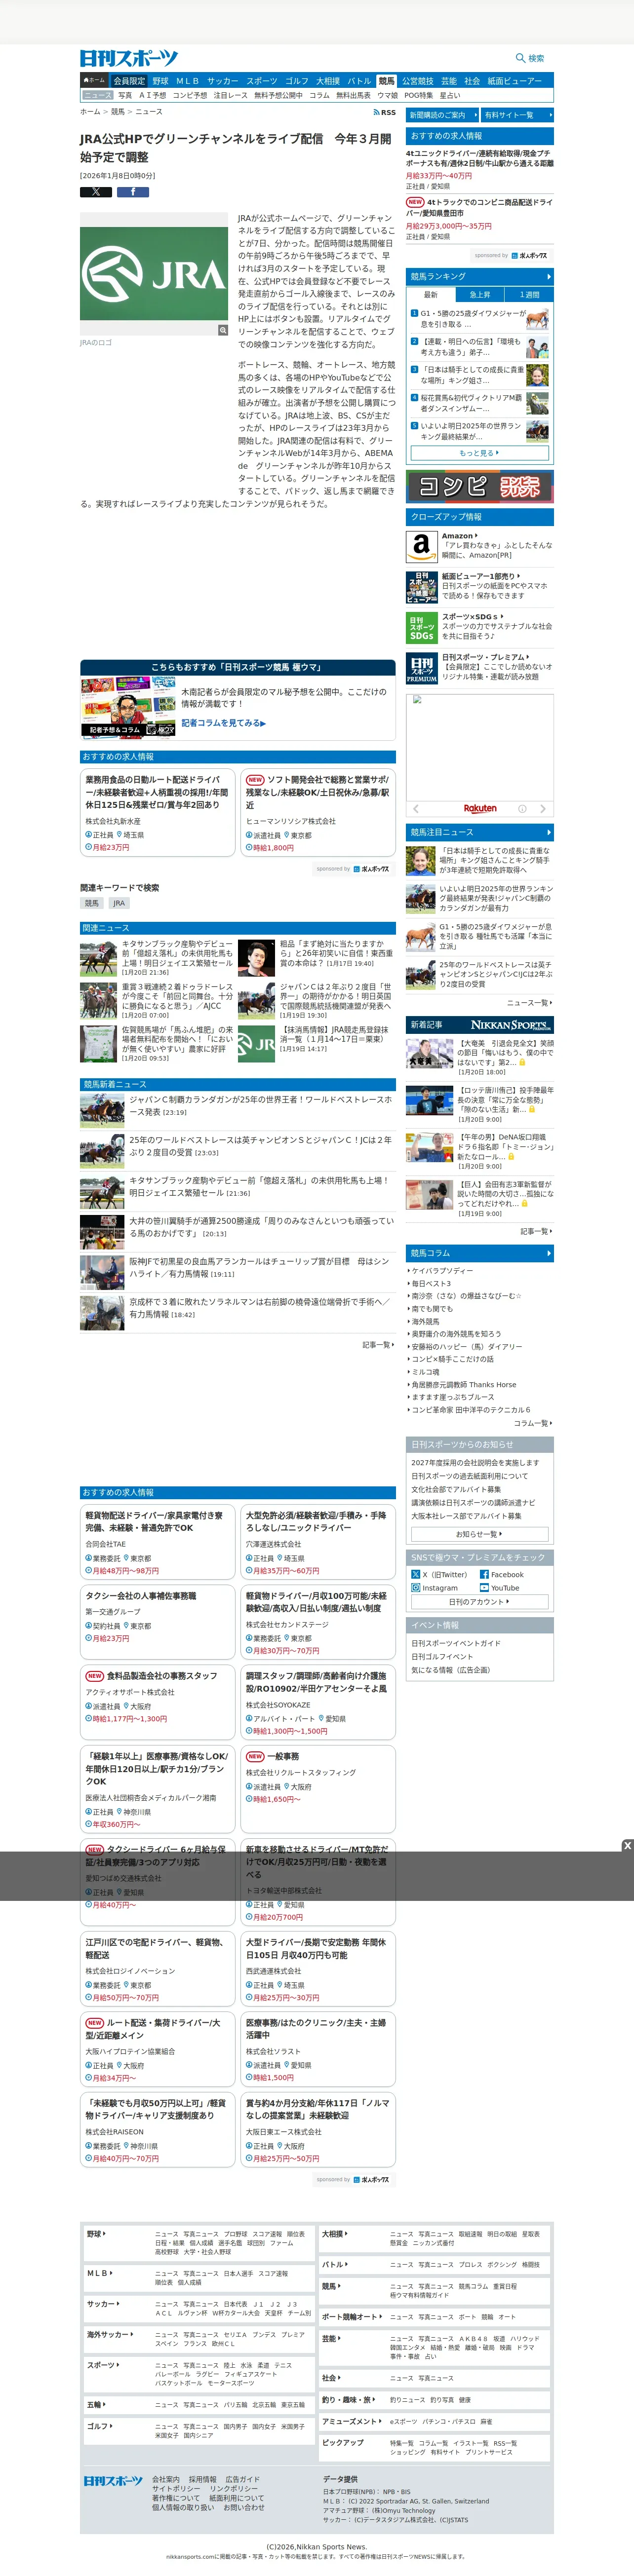Open the Facebook SNS link in the sidebar
Screen dimensions: 634x2576
[x=502, y=1574]
